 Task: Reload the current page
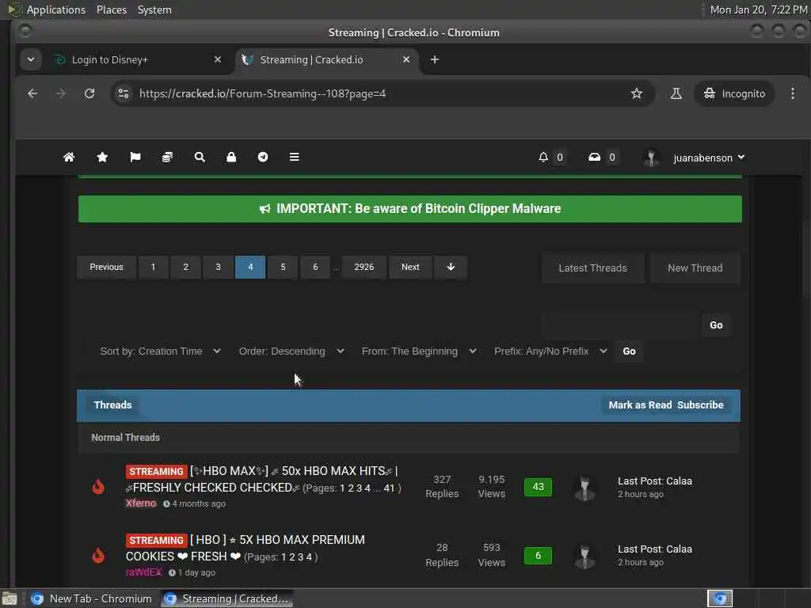pyautogui.click(x=89, y=93)
